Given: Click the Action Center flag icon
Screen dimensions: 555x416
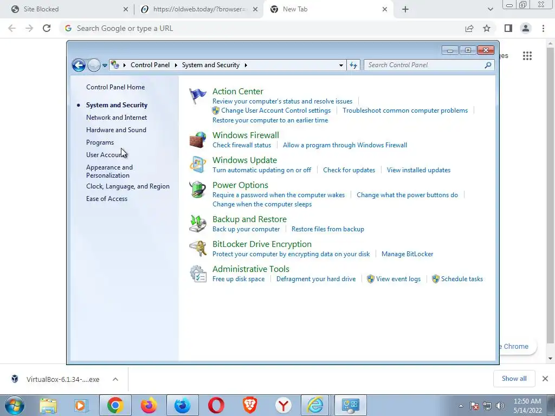Looking at the screenshot, I should click(197, 96).
